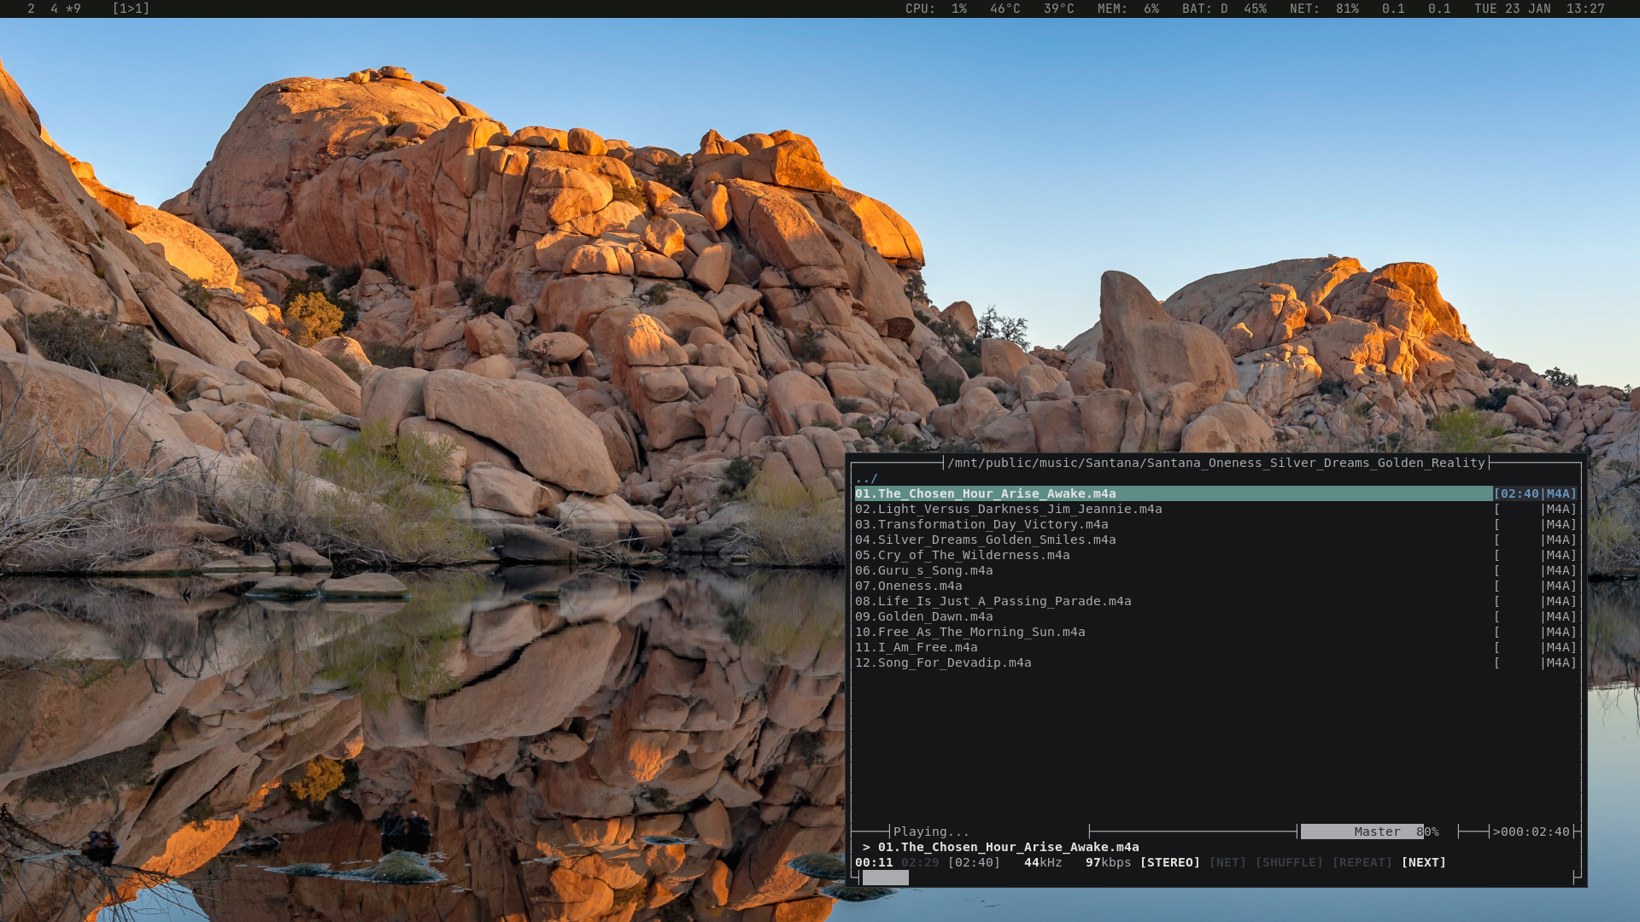
Task: Select 02.Light_Versus_Darkness_Jim_Jeannie.m4a
Action: (x=1008, y=509)
